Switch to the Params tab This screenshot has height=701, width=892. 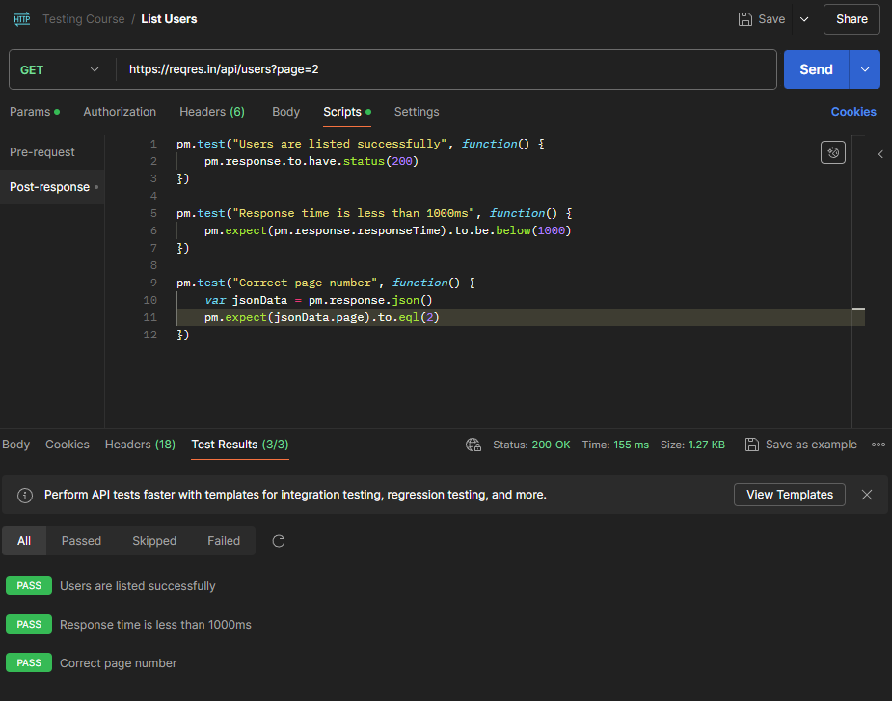(34, 112)
